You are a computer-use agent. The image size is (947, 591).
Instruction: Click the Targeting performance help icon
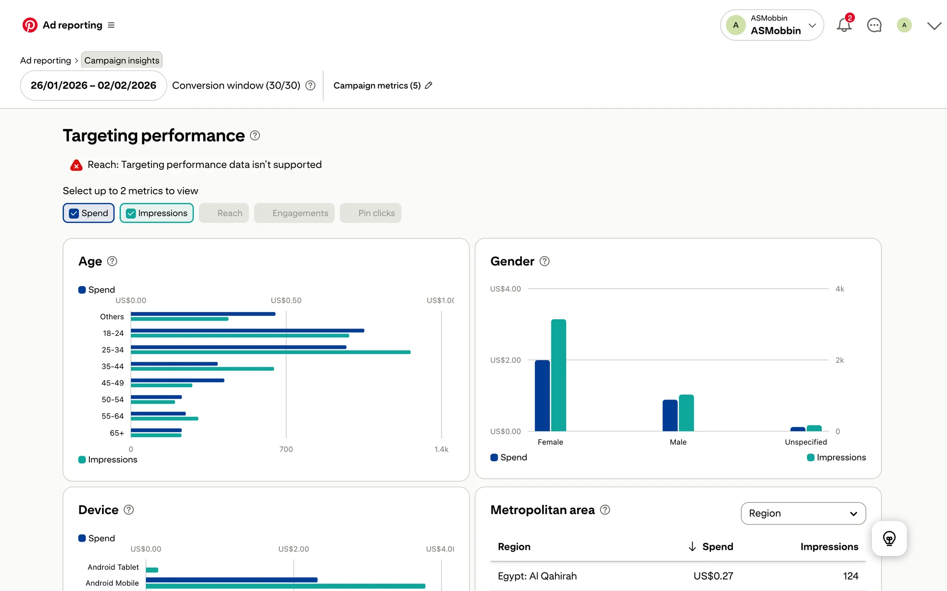[x=255, y=135]
